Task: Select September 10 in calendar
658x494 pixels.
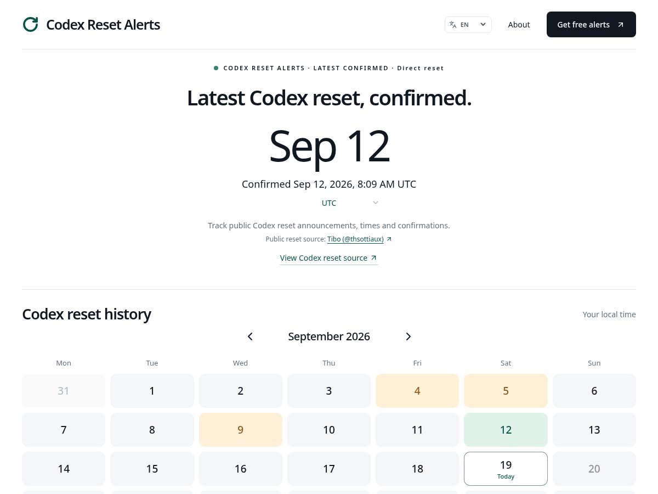Action: (329, 430)
